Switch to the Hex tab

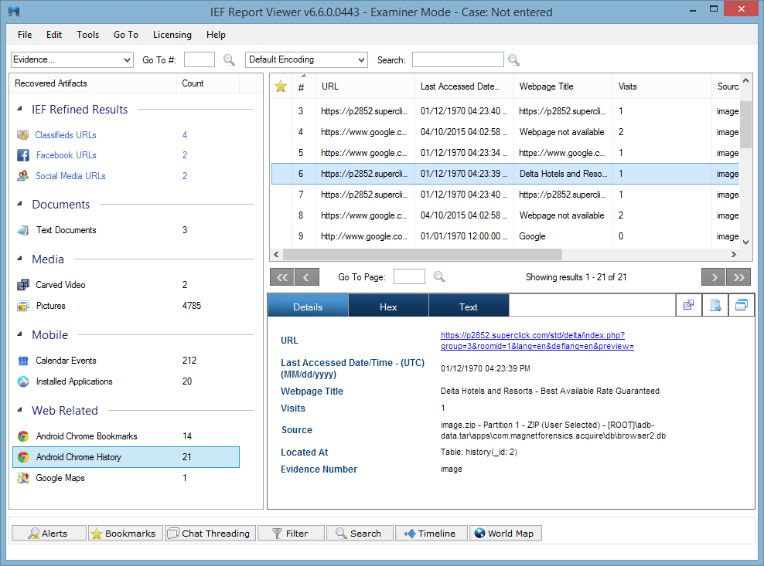click(x=388, y=306)
